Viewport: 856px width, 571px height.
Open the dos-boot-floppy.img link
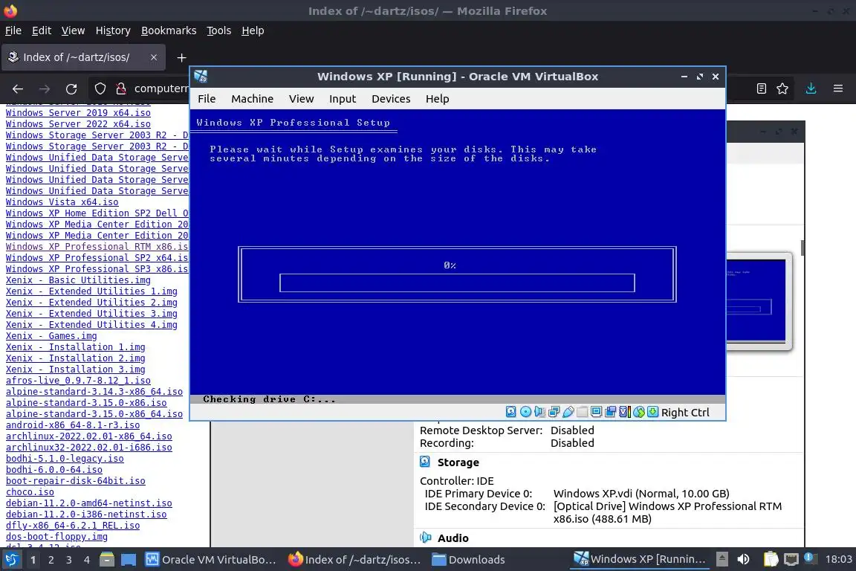(56, 537)
